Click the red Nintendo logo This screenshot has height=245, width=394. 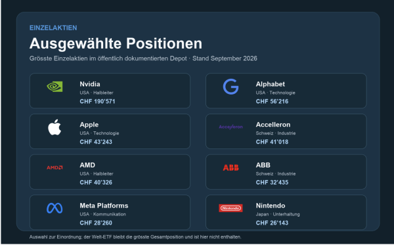click(x=230, y=208)
